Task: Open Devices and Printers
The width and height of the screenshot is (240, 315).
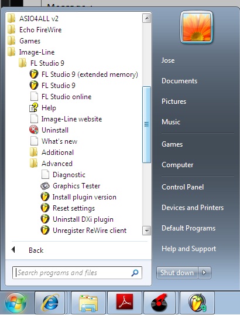Action: click(x=193, y=208)
